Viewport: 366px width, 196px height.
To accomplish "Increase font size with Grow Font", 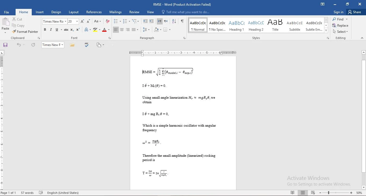I will point(83,22).
